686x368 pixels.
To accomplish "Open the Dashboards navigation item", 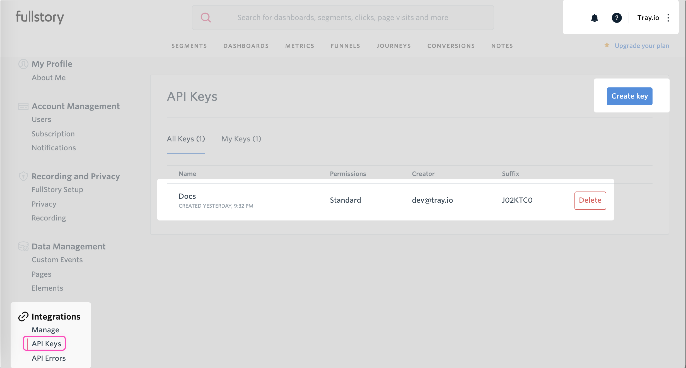I will 246,46.
